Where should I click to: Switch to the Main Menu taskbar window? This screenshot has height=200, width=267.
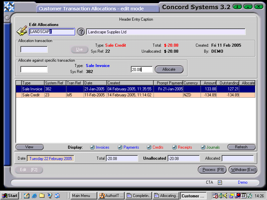pos(83,196)
